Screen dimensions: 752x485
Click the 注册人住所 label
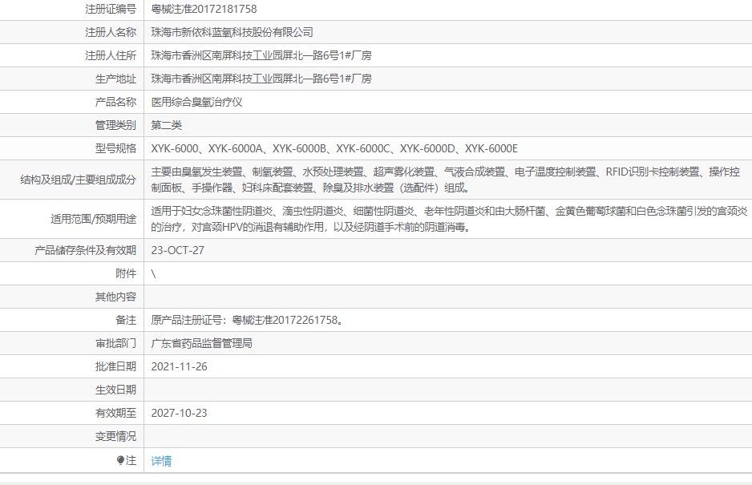(111, 55)
